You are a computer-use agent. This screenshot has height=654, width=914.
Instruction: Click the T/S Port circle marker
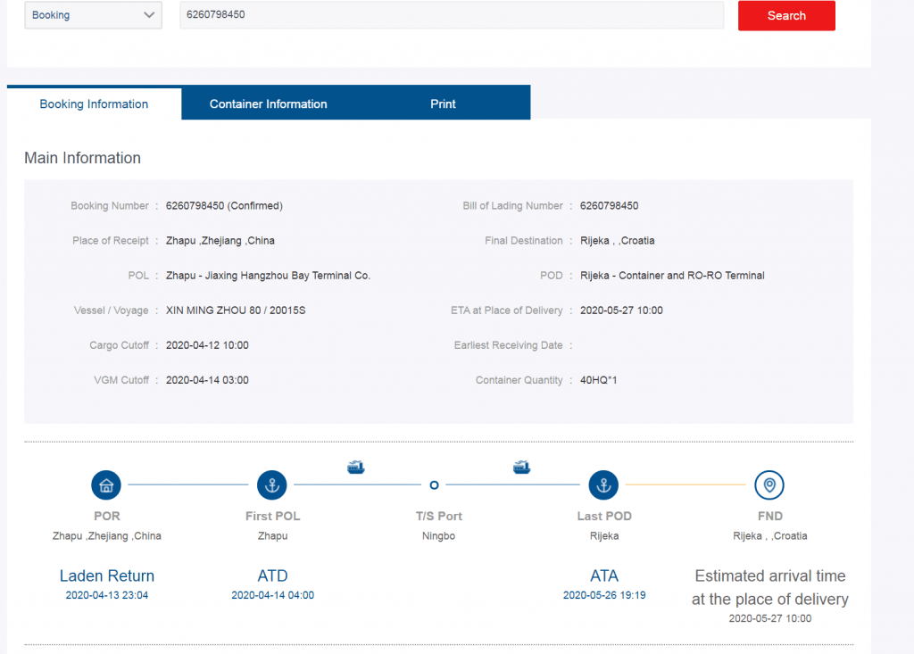[434, 485]
